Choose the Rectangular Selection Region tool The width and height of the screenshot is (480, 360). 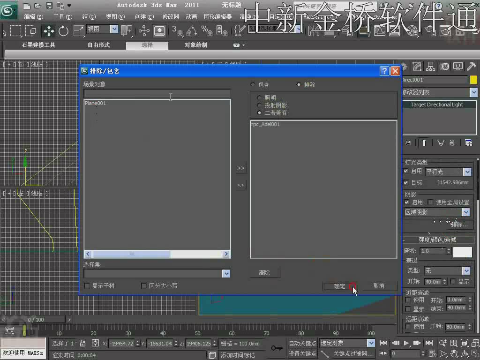16,30
